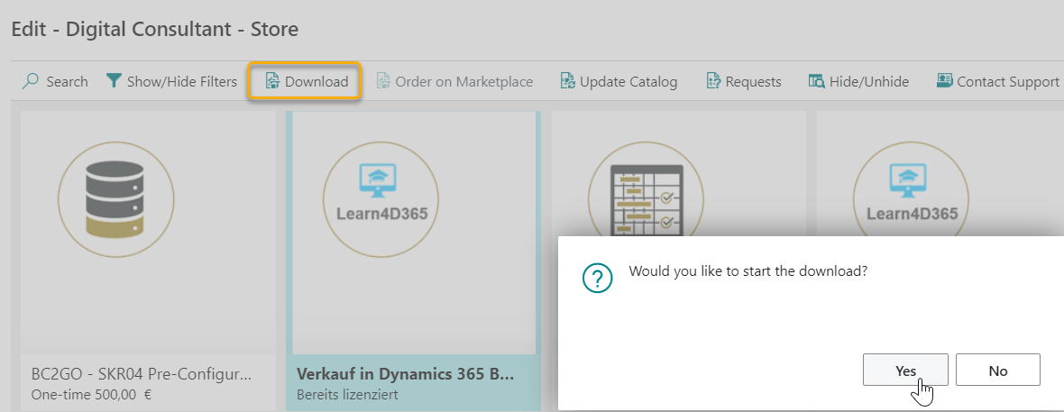Click the Verkauf in Dynamics 365 title
Image resolution: width=1064 pixels, height=412 pixels.
(405, 374)
